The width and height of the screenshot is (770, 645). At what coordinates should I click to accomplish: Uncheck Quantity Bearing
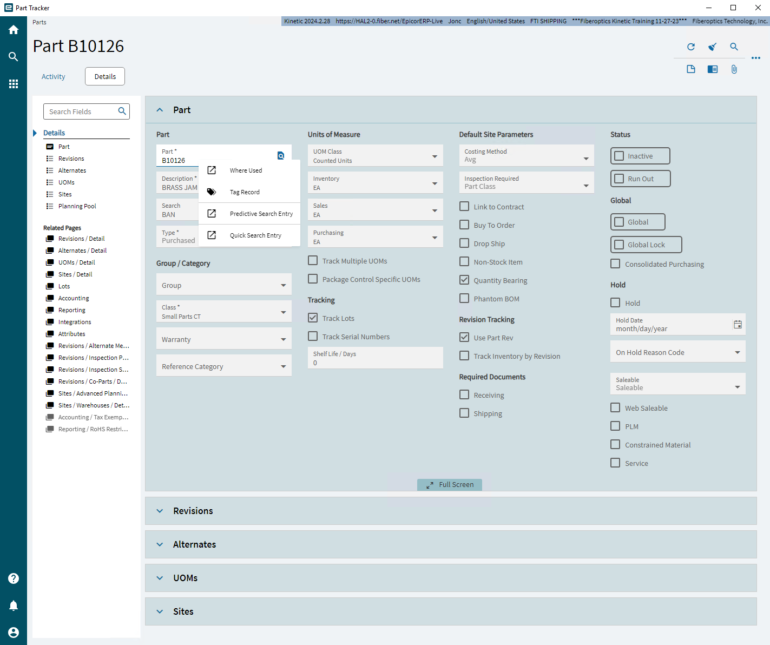coord(464,280)
